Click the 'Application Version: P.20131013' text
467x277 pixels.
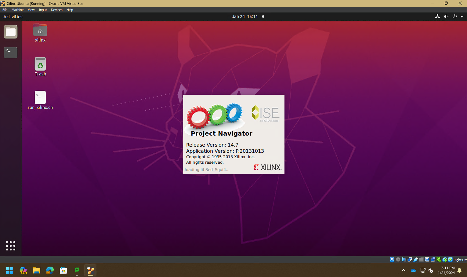(x=225, y=151)
